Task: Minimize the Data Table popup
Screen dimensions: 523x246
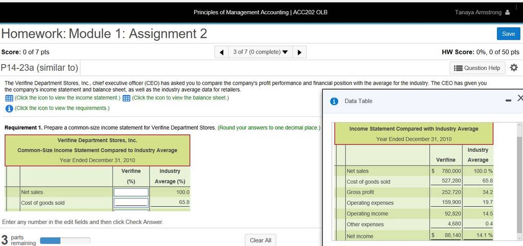Action: [x=508, y=101]
